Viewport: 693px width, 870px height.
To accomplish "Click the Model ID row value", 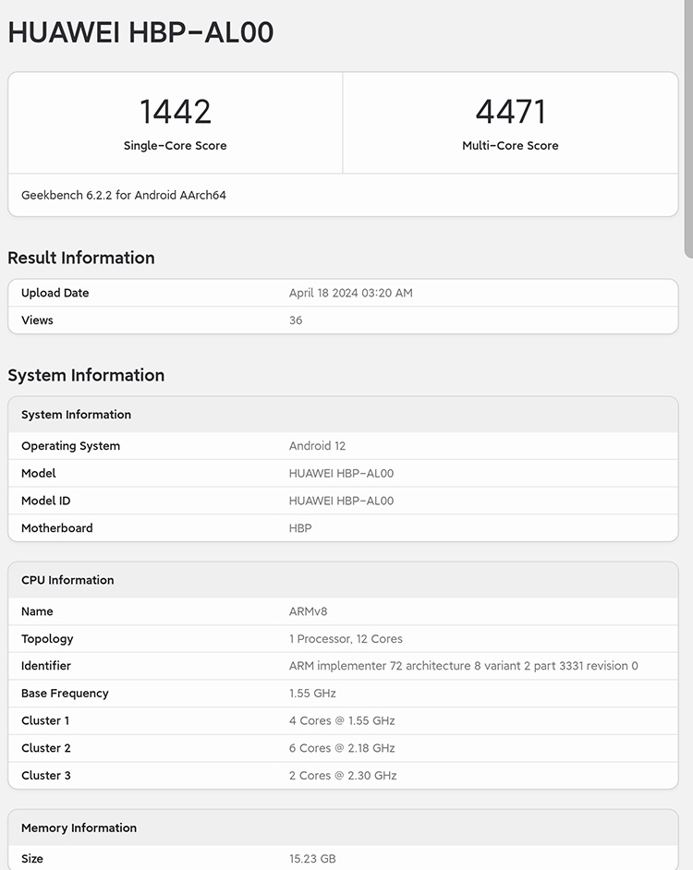I will tap(341, 501).
